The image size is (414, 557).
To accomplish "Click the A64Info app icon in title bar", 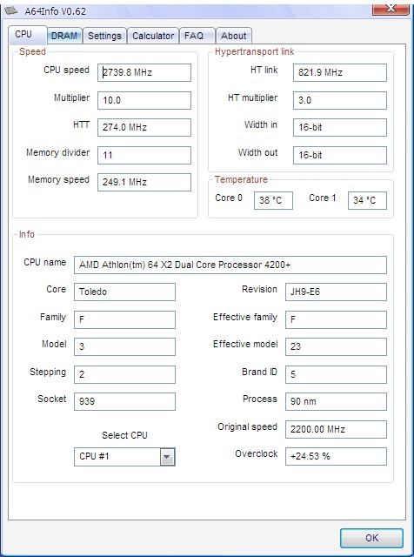I will 11,11.
